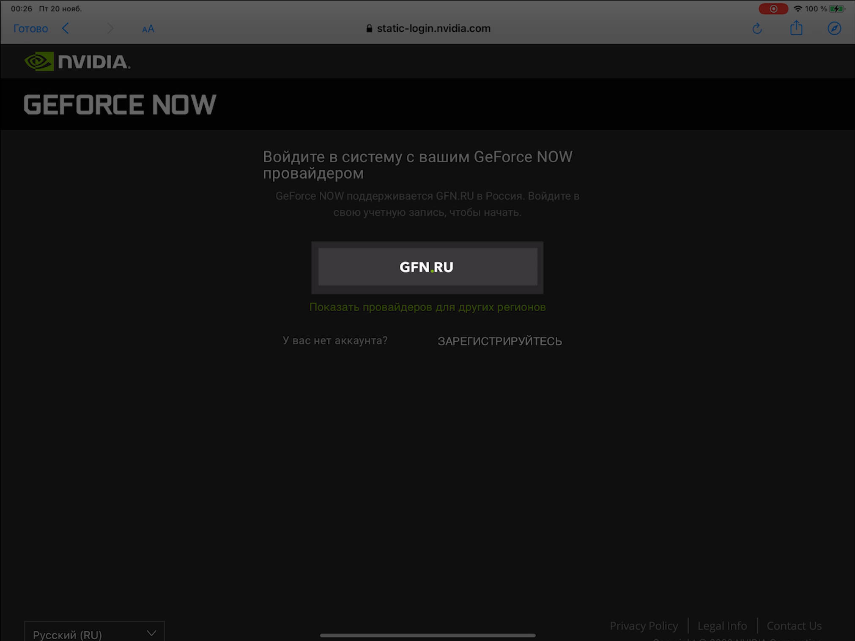
Task: Open the share sheet icon
Action: pos(796,28)
